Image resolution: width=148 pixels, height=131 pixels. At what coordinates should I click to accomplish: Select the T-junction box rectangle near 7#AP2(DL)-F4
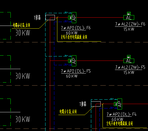click(x=96, y=104)
